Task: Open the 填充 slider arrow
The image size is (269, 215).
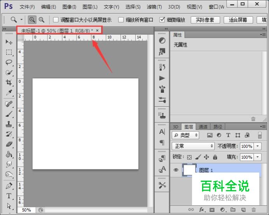Action: point(257,157)
